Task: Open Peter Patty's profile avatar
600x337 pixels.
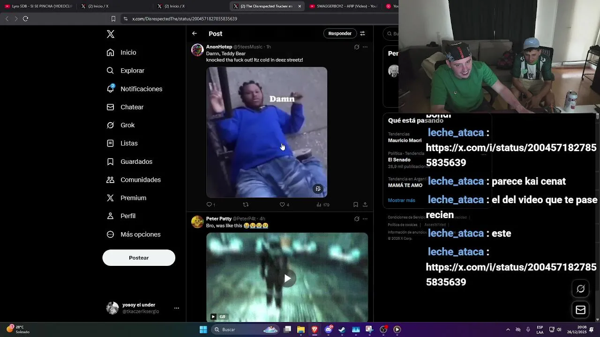Action: pyautogui.click(x=197, y=222)
